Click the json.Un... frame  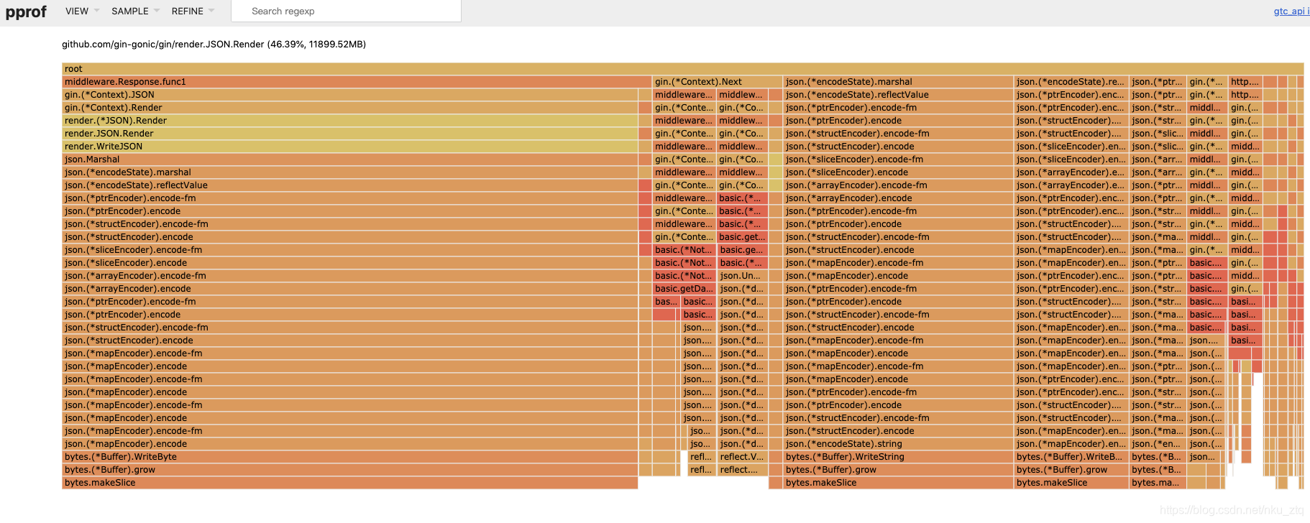(x=743, y=276)
